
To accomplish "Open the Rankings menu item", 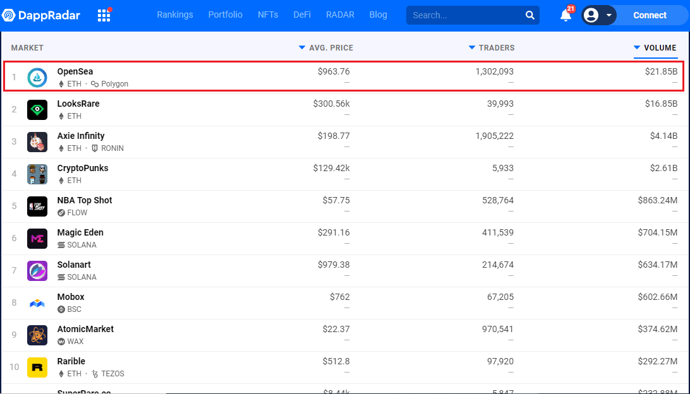I will point(175,15).
